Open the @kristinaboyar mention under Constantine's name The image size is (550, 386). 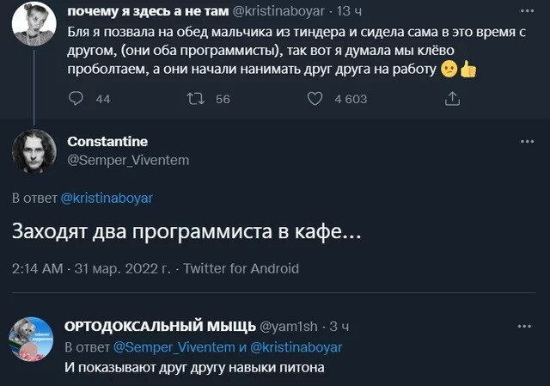pos(107,198)
